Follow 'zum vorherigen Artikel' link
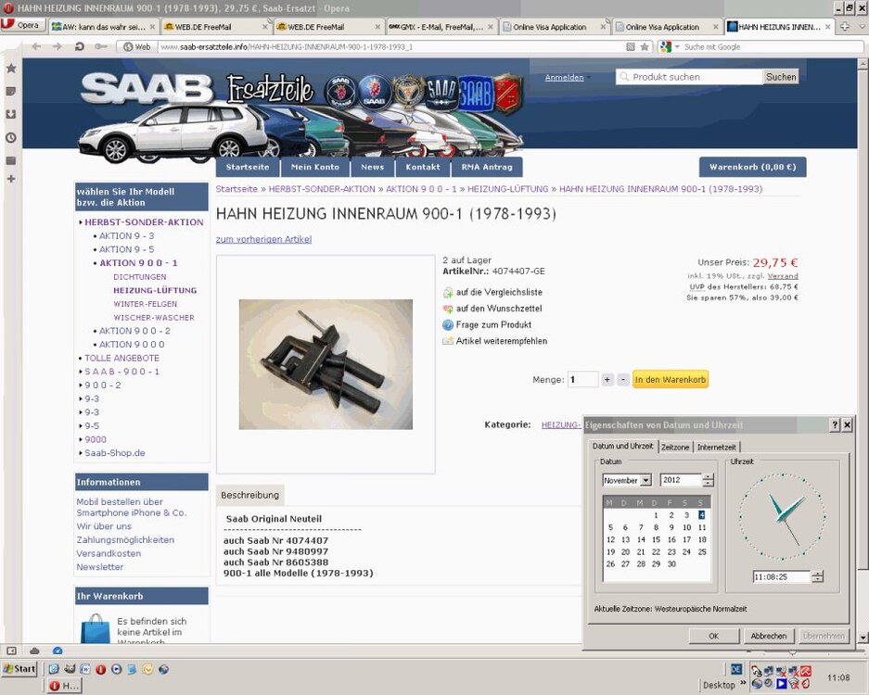Image resolution: width=869 pixels, height=695 pixels. coord(263,239)
